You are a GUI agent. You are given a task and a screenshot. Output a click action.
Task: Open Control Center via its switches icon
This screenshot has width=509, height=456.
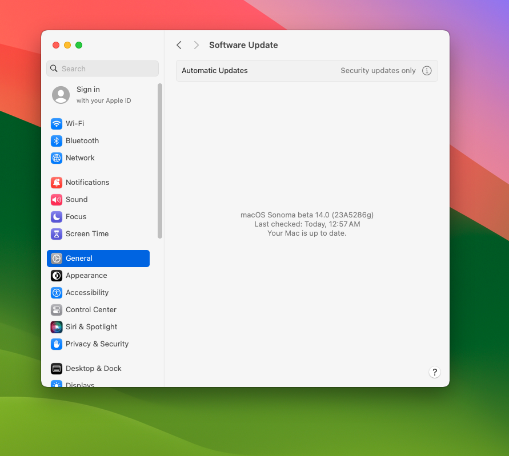57,310
